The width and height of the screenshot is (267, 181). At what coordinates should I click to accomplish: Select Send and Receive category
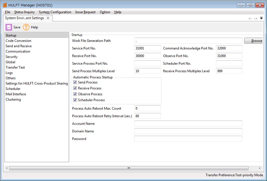(x=37, y=46)
